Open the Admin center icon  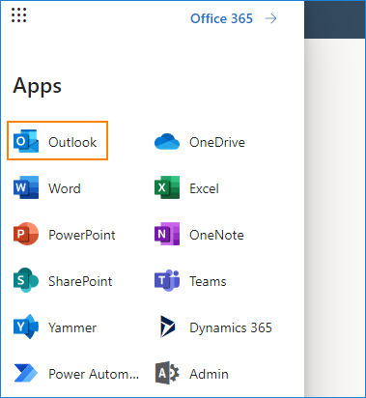point(167,373)
